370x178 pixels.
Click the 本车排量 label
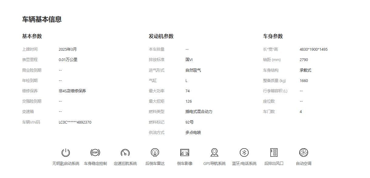pos(156,49)
